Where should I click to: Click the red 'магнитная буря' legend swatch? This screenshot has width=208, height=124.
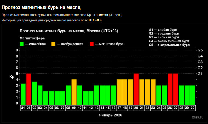coord(92,44)
